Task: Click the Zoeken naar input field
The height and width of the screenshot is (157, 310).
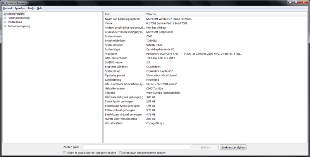Action: point(137,147)
